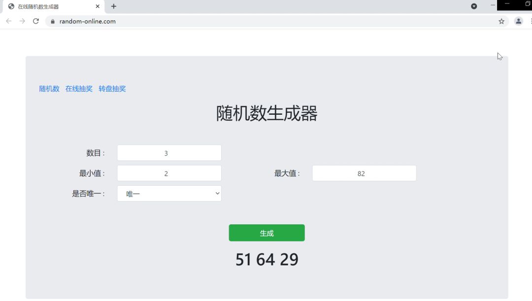The height and width of the screenshot is (301, 532).
Task: Expand the 是否唯一 dropdown showing 唯一
Action: coord(169,194)
